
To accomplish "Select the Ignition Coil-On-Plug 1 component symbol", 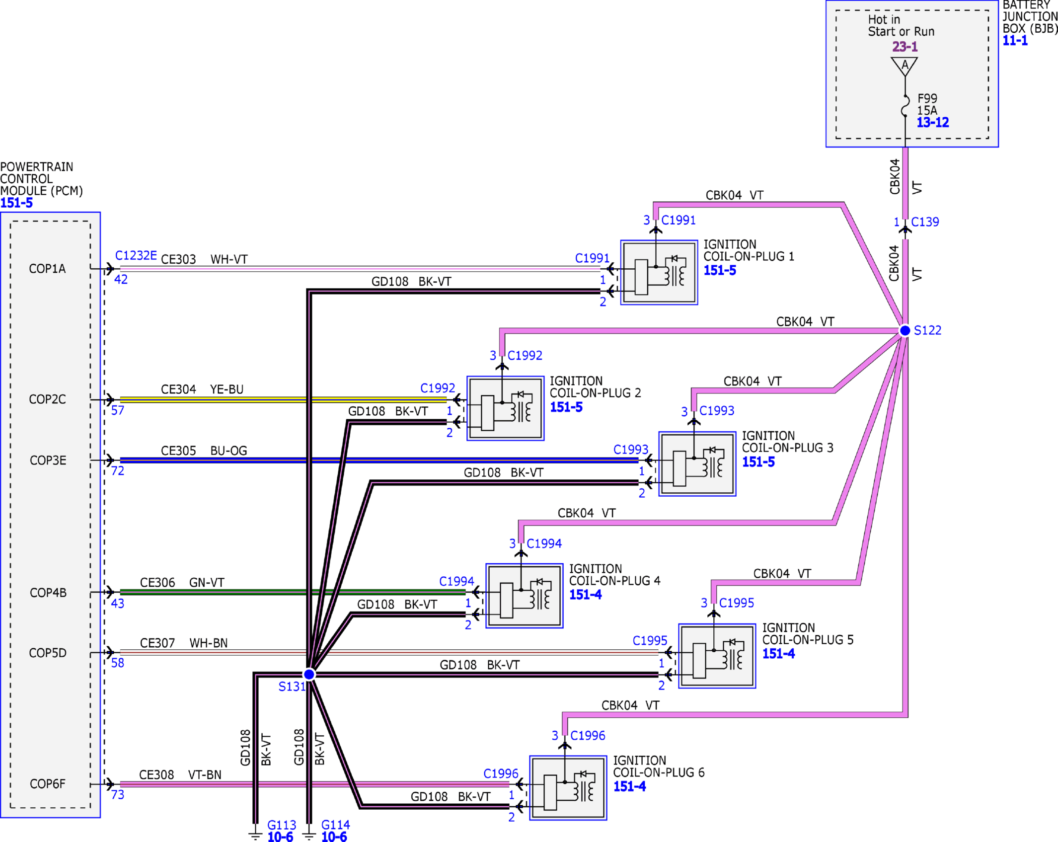I will (x=659, y=273).
